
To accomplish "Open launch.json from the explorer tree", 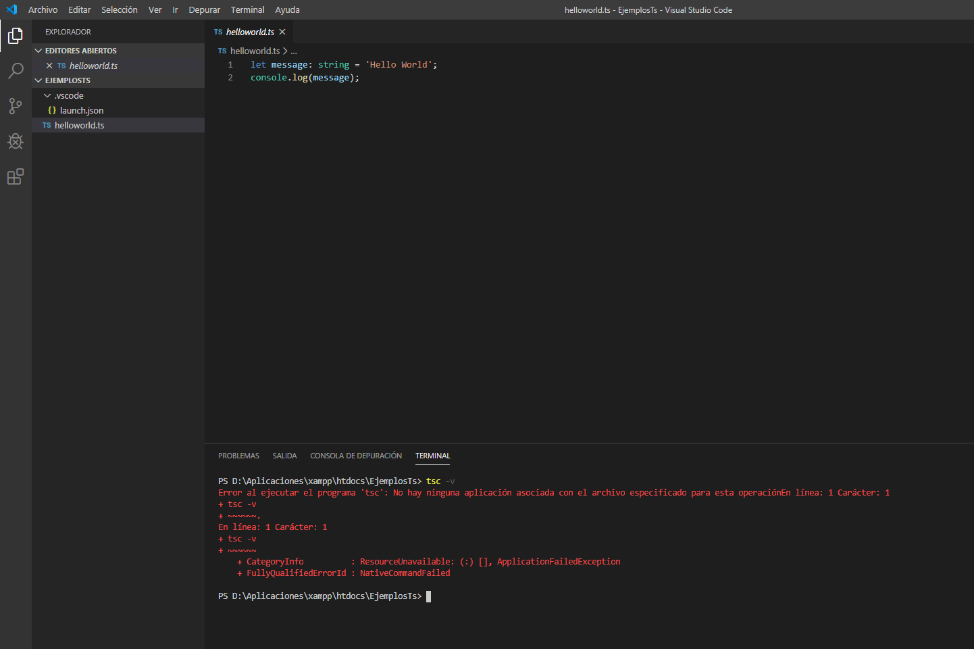I will coord(82,110).
